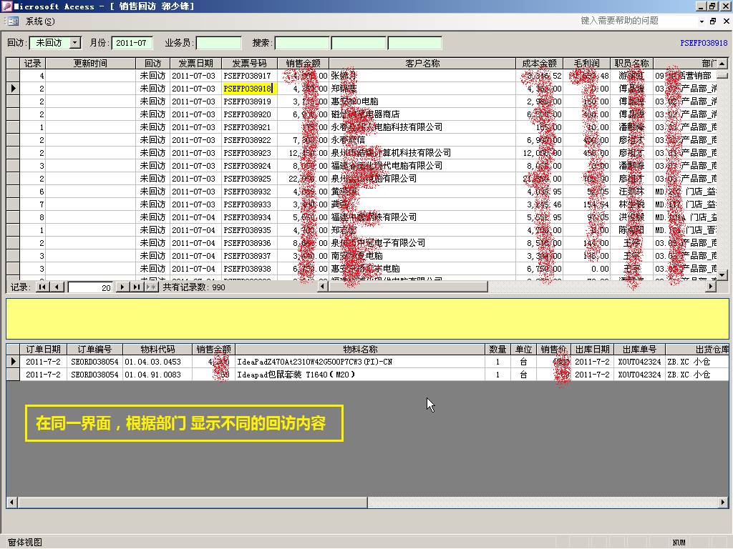Go to the first record
This screenshot has height=549, width=733.
click(x=42, y=287)
